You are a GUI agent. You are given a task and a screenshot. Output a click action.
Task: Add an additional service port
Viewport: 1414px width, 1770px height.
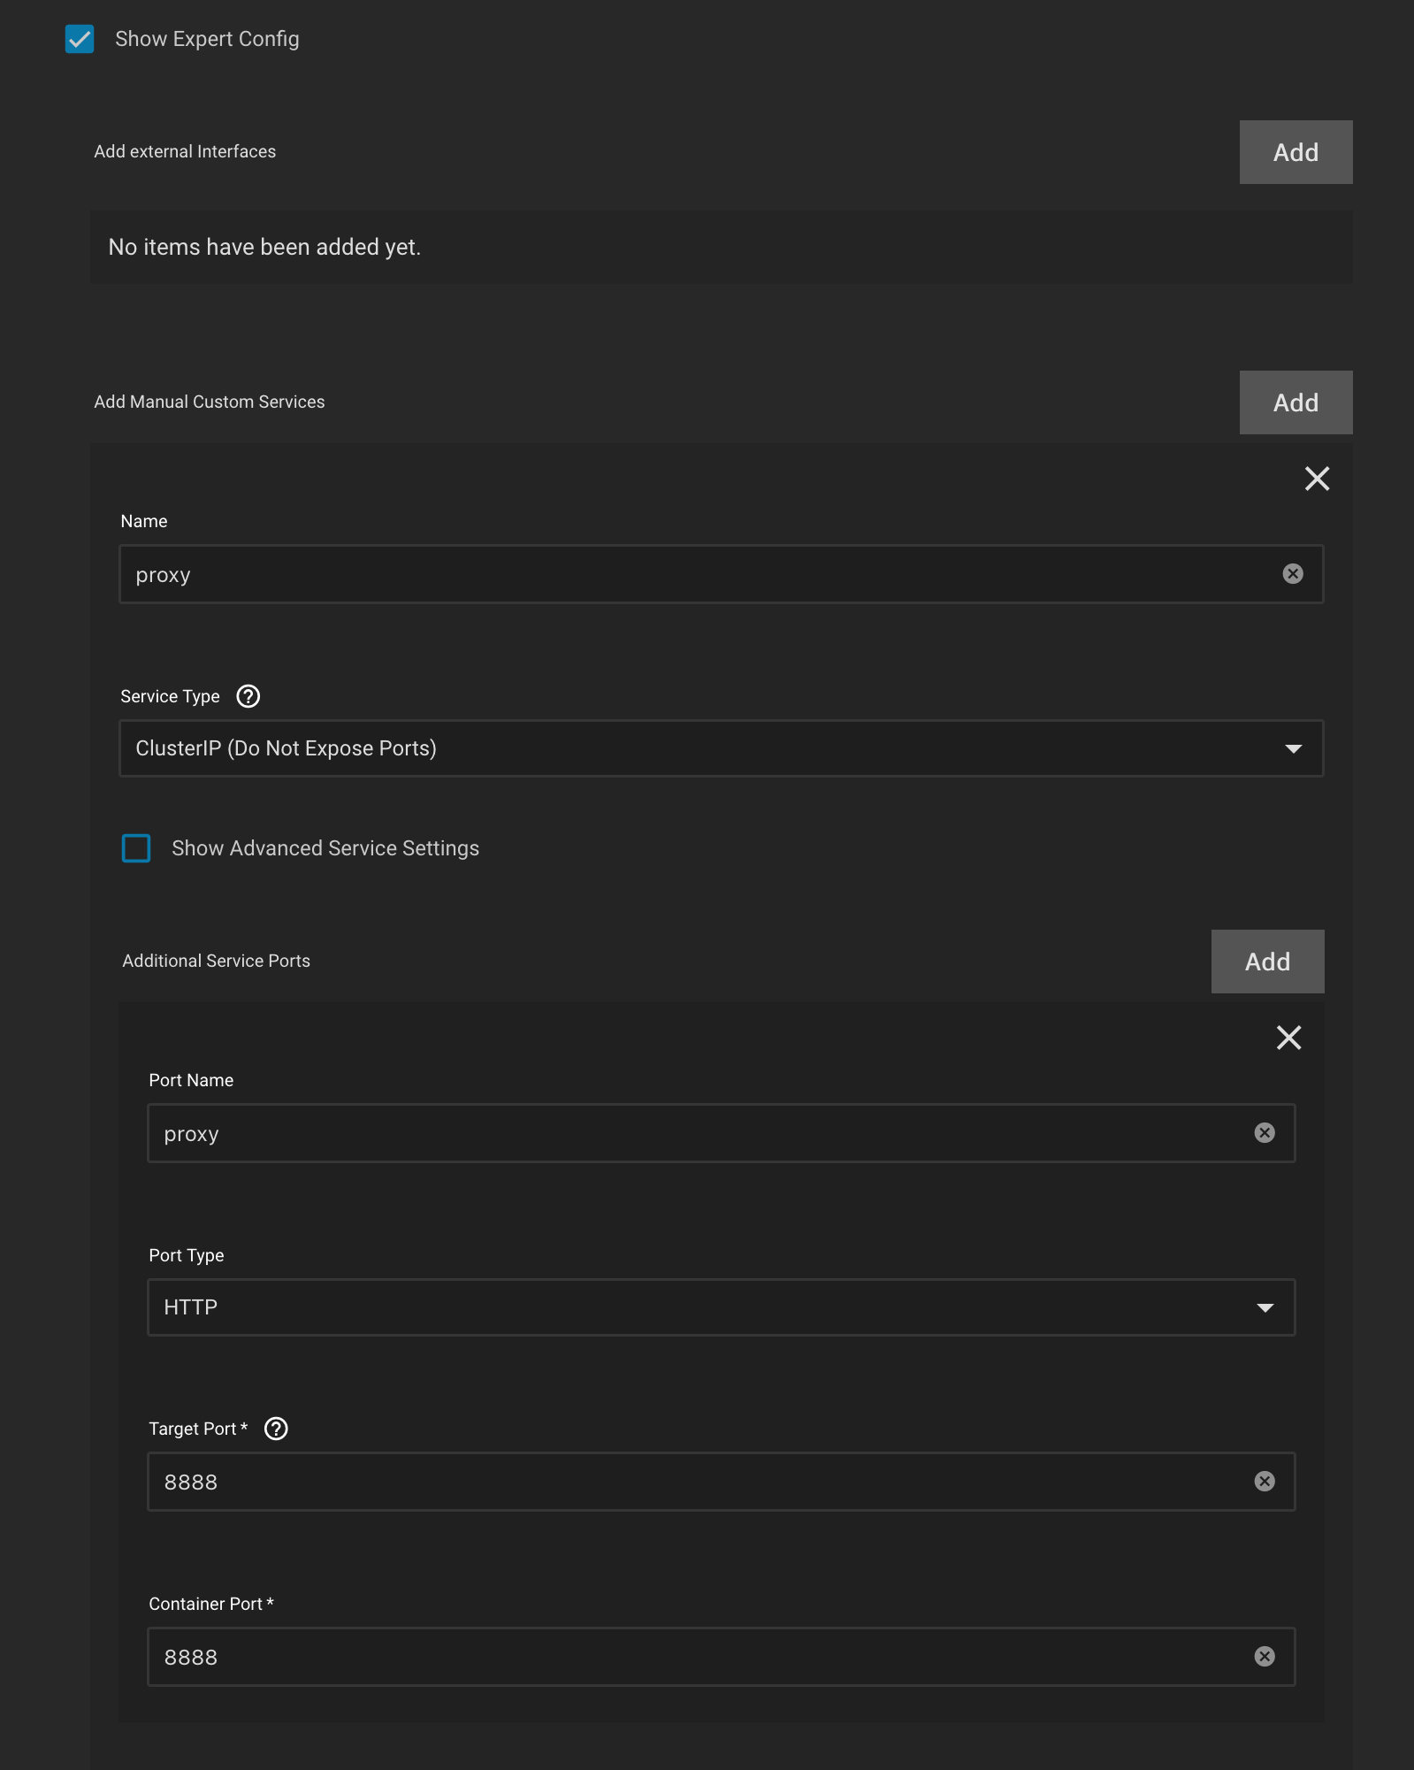pos(1267,962)
